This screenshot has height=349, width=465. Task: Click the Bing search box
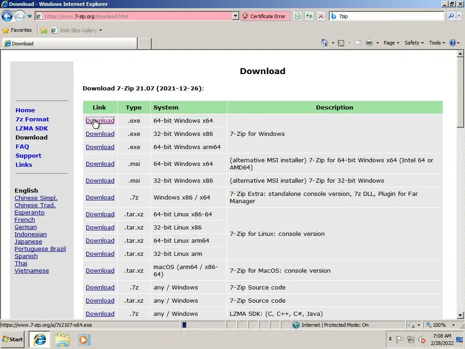click(387, 16)
